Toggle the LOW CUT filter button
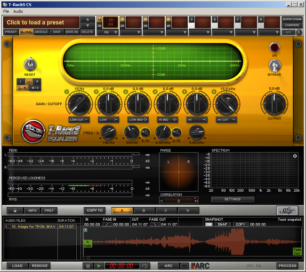This screenshot has width=306, height=272. click(x=79, y=119)
